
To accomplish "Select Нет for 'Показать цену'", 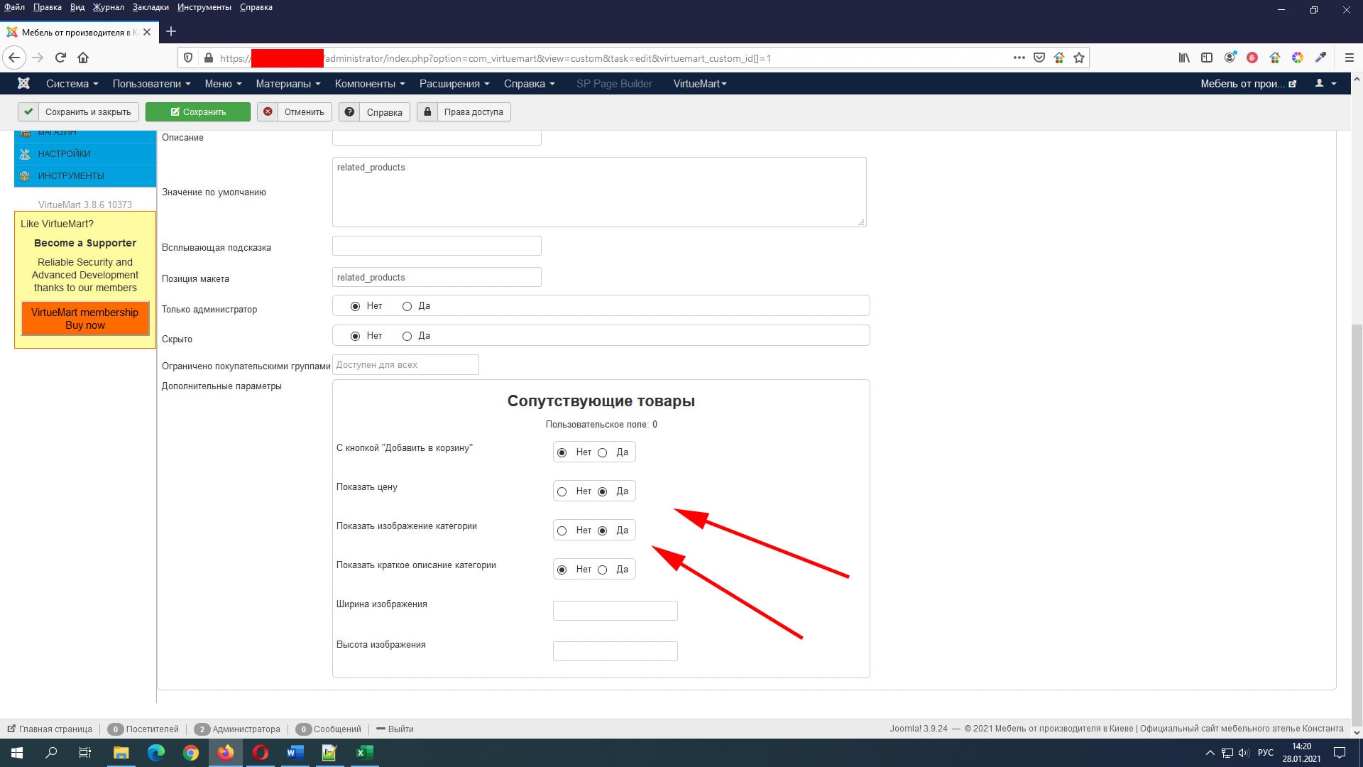I will pos(562,491).
